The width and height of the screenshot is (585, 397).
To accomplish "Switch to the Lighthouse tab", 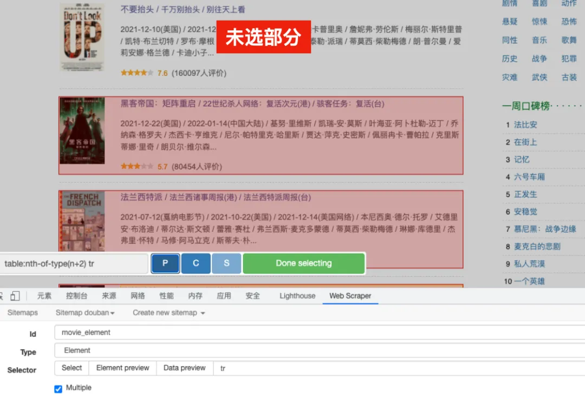I will pyautogui.click(x=297, y=296).
